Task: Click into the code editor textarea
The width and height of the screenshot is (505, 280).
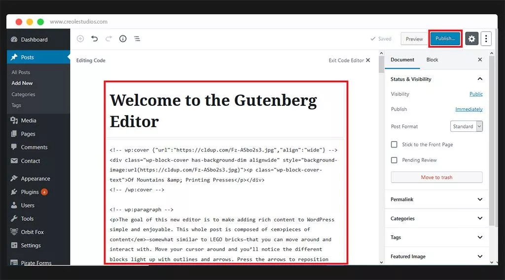Action: click(x=225, y=201)
